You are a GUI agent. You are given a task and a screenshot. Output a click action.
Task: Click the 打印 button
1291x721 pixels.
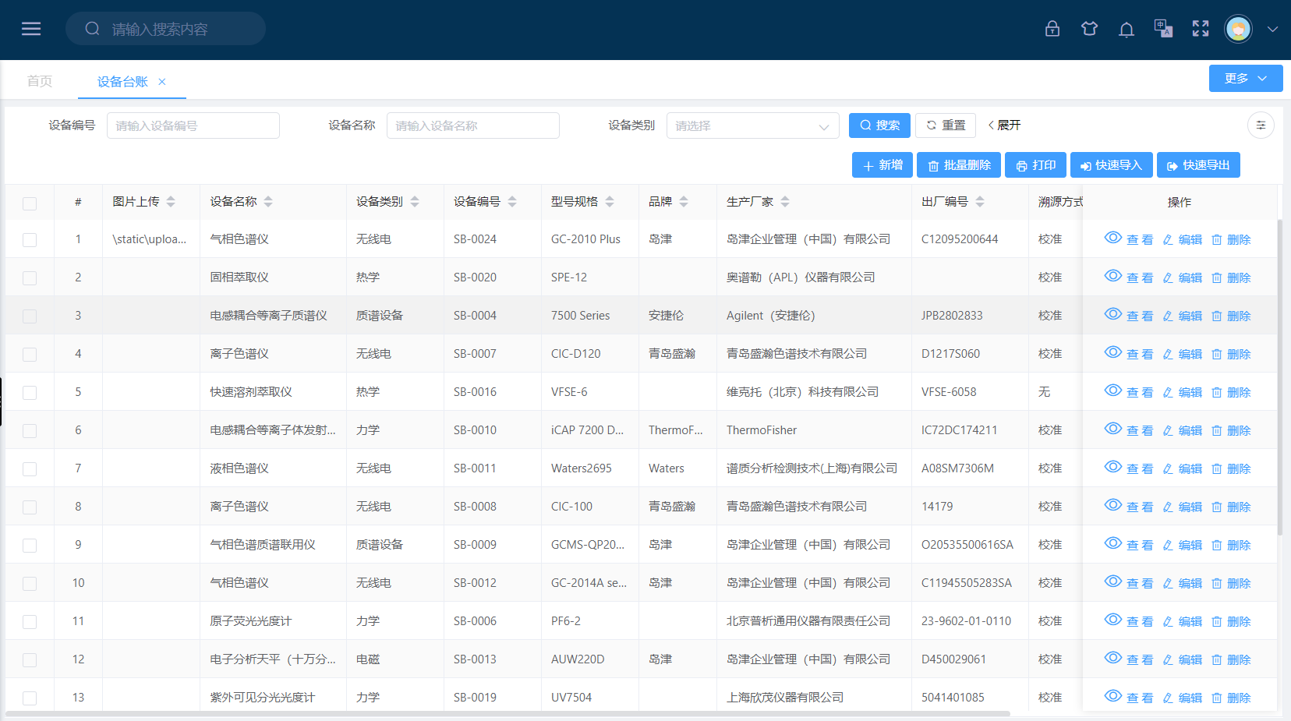click(1035, 165)
